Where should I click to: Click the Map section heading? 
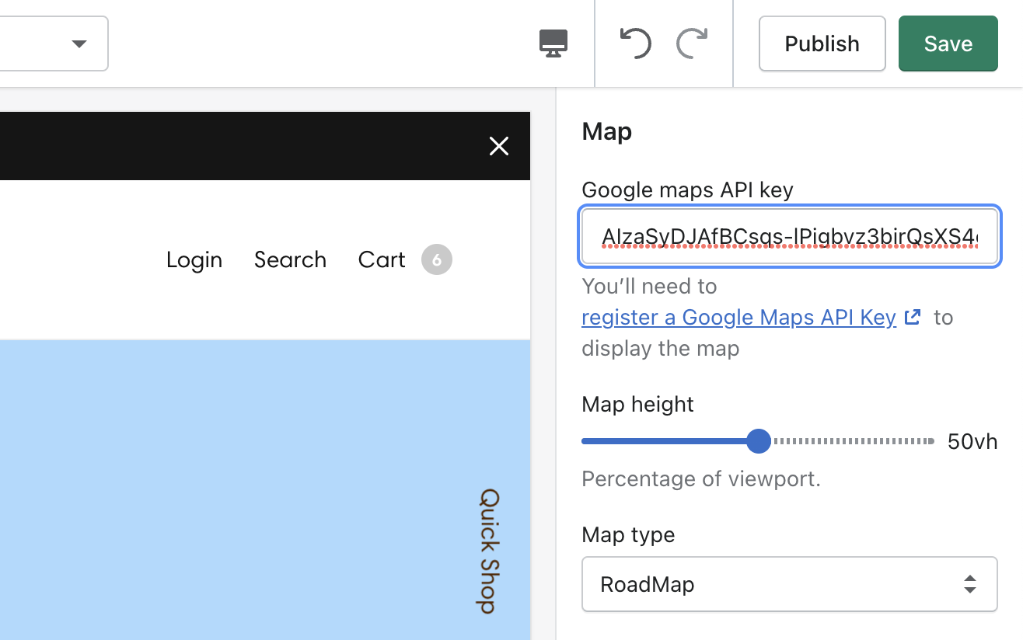[x=607, y=131]
